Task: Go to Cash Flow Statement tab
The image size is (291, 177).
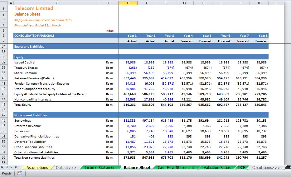Action: 176,167
